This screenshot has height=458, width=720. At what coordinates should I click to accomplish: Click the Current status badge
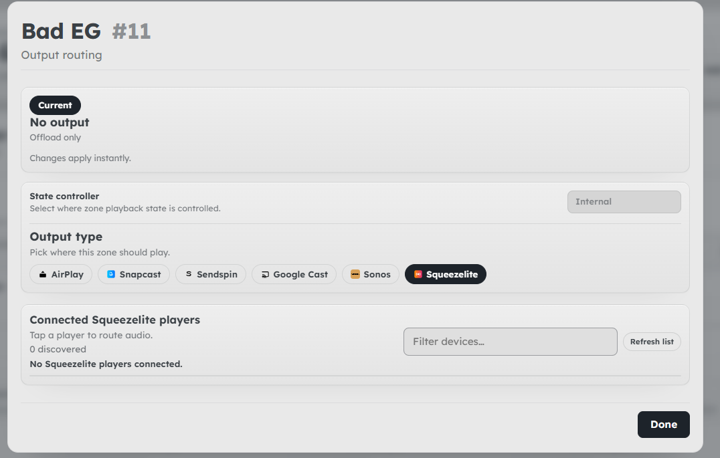tap(55, 106)
